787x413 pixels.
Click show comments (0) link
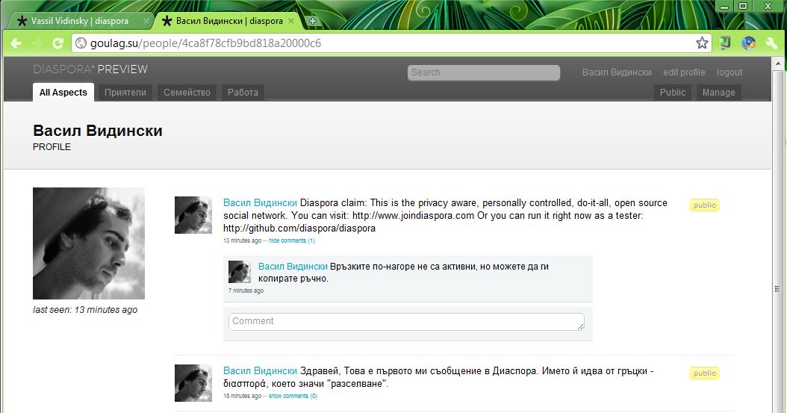293,397
